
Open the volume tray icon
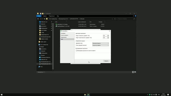[154, 95]
